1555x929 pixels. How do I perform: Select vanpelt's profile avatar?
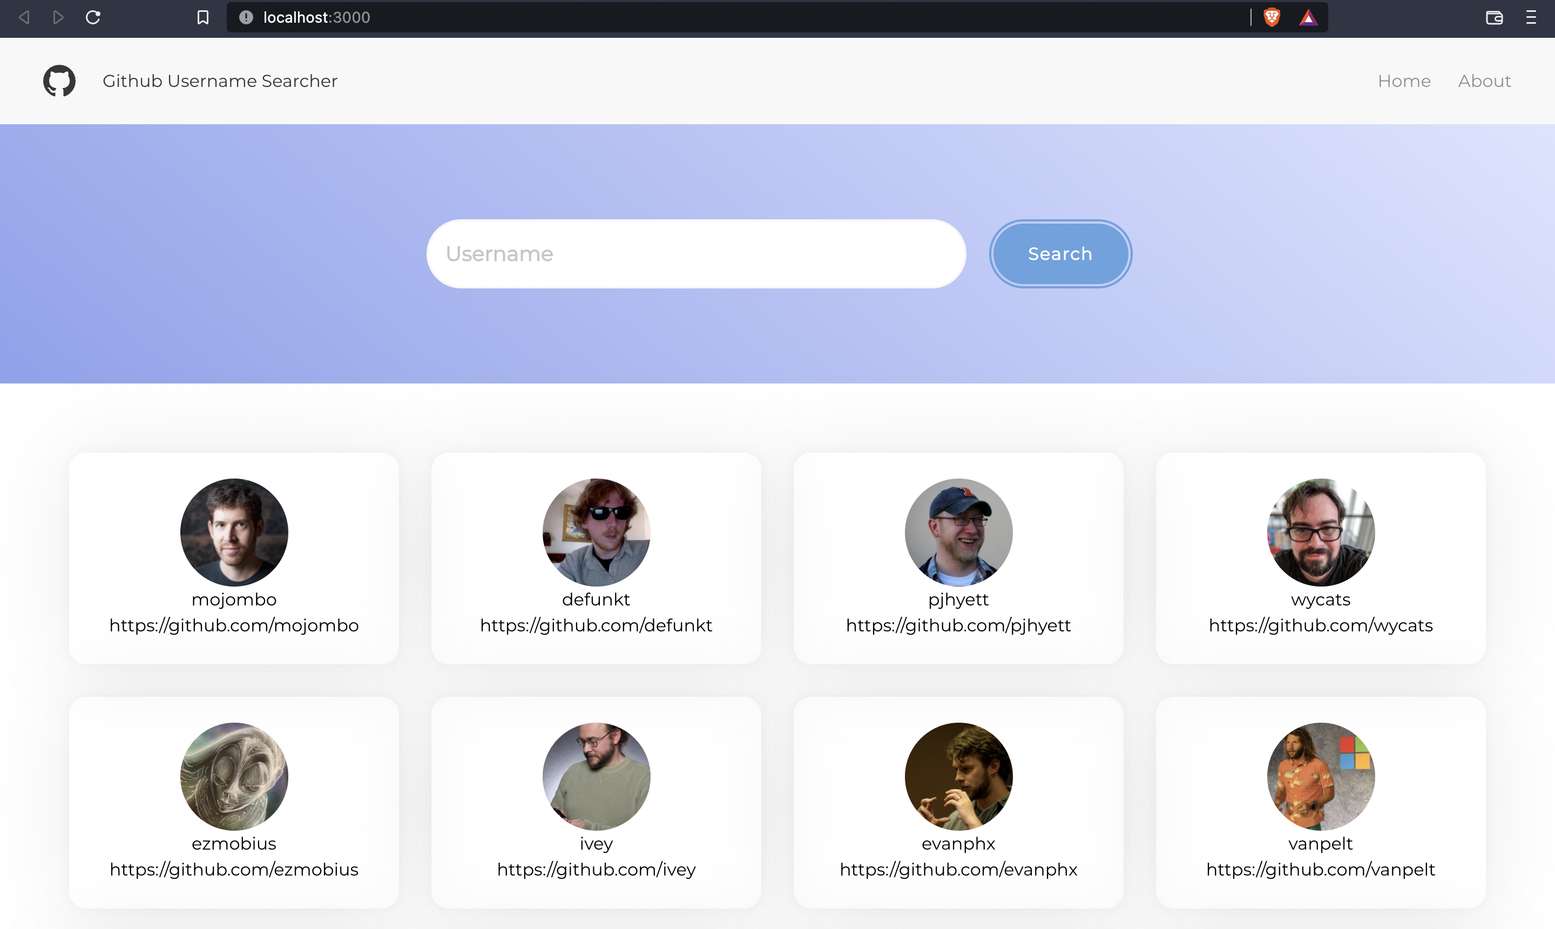coord(1320,776)
